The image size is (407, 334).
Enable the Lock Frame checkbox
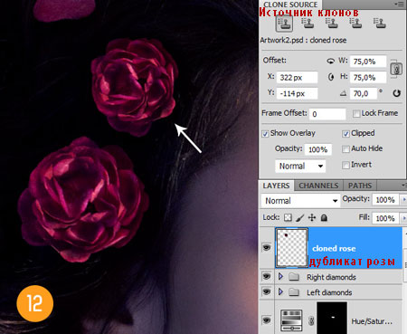(x=356, y=114)
